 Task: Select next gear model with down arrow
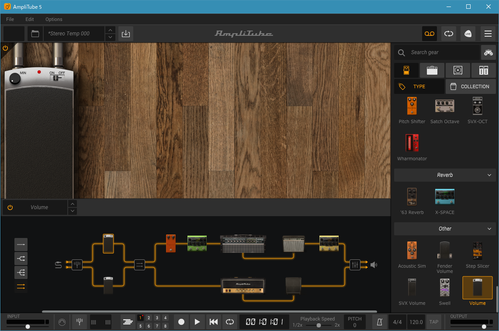73,211
